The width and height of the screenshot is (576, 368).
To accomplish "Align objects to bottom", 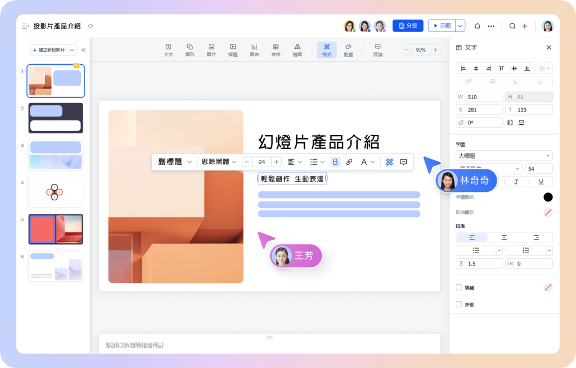I will point(526,69).
